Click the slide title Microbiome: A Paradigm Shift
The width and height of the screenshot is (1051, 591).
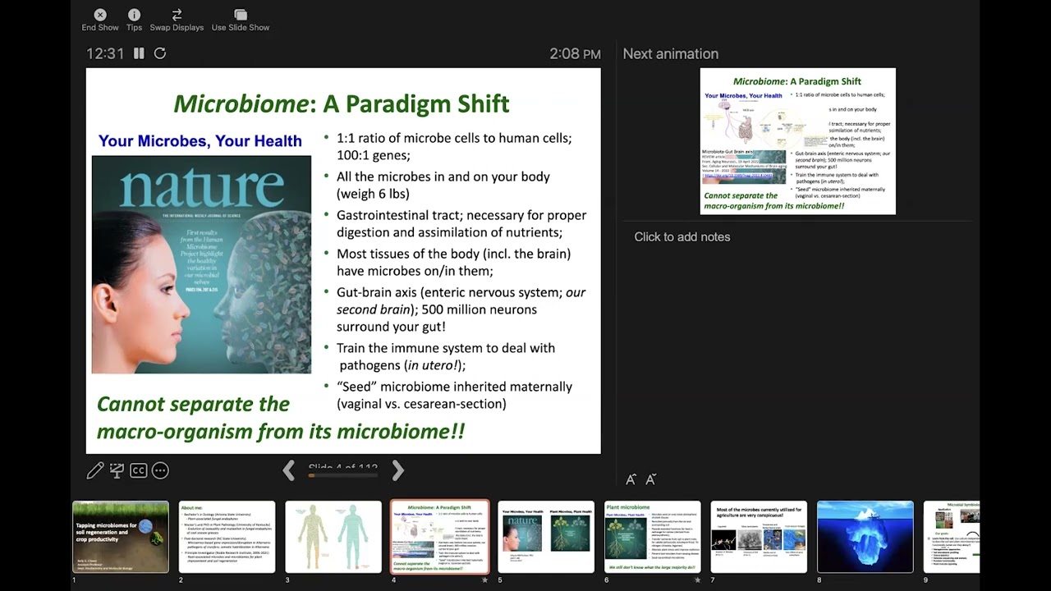tap(342, 103)
